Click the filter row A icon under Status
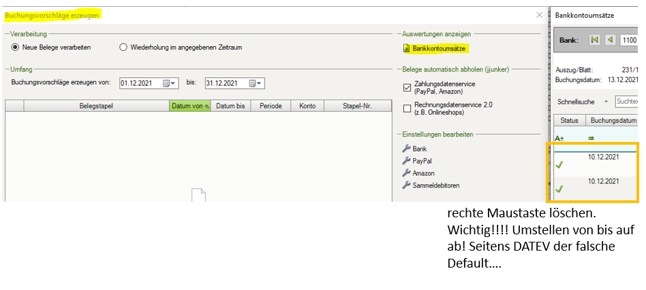646x290 pixels. pyautogui.click(x=559, y=138)
